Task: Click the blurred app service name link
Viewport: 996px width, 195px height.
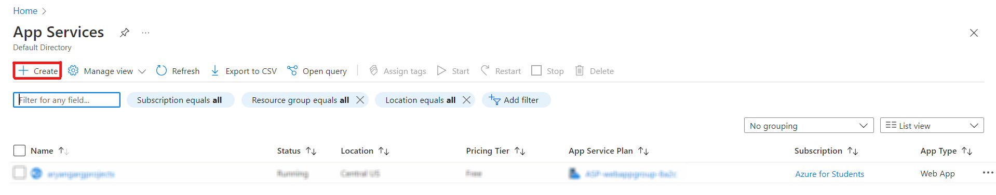Action: click(80, 174)
